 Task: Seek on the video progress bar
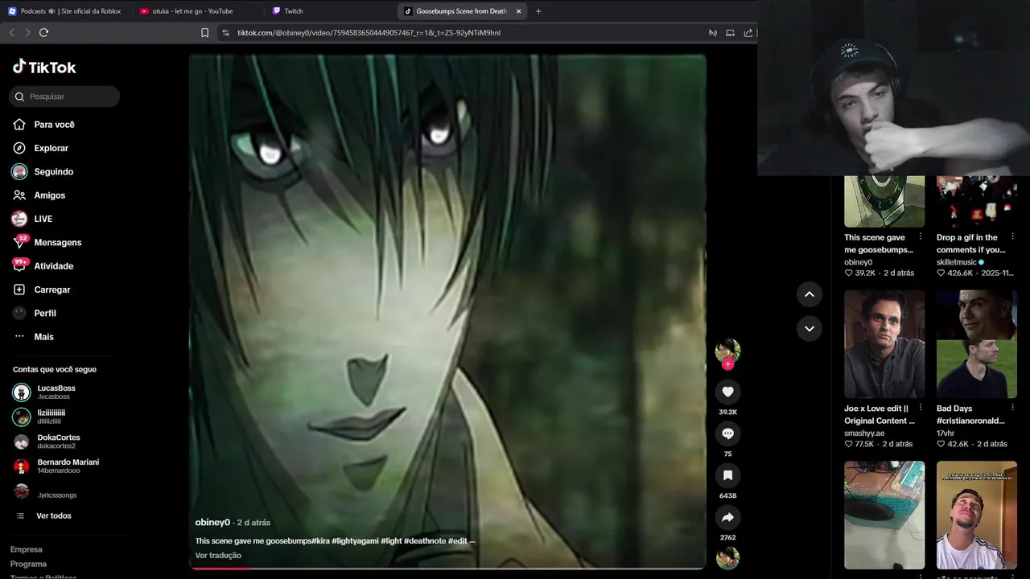pos(447,568)
